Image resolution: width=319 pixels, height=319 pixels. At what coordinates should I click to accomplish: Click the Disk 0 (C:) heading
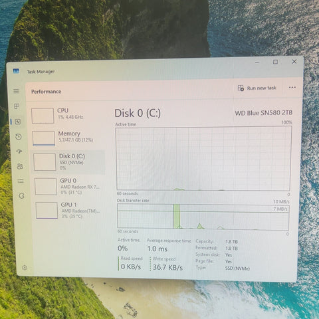coord(138,114)
